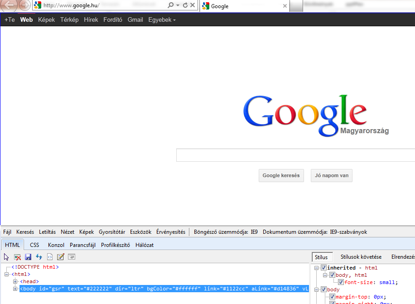The width and height of the screenshot is (415, 304).
Task: Click the Google keresés button
Action: click(x=281, y=175)
